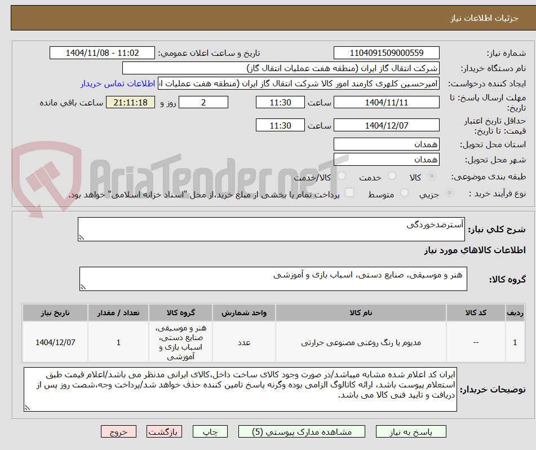
Task: Click the response deadline date 1404/11/11
Action: click(x=386, y=102)
